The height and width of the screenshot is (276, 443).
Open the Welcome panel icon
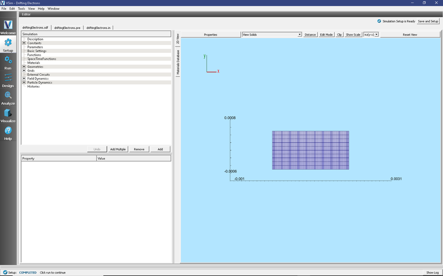coord(8,25)
